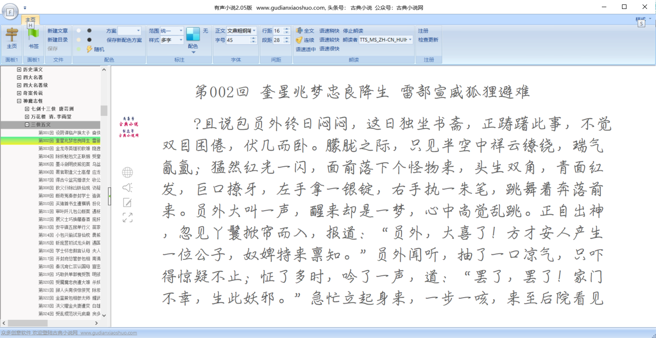The width and height of the screenshot is (656, 338).
Task: Select the white color scheme dot
Action: [79, 30]
